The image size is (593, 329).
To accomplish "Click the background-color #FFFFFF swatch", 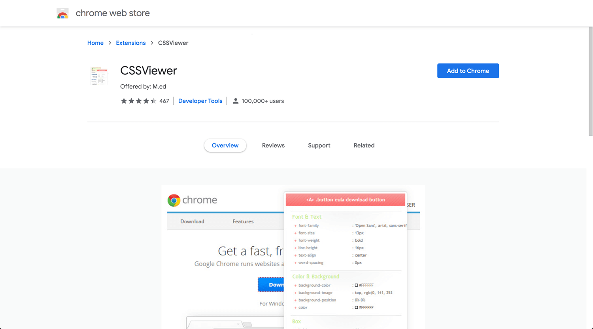I will pyautogui.click(x=356, y=285).
